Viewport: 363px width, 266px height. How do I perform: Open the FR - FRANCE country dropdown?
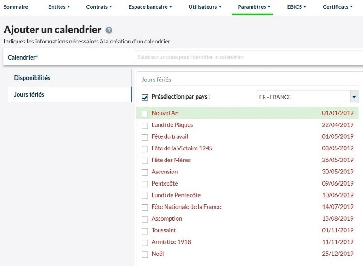pos(308,97)
